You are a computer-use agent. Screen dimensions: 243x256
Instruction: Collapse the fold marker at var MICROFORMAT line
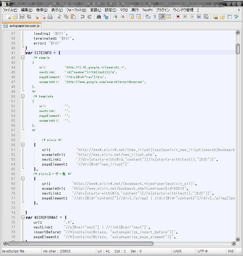[x=23, y=218]
